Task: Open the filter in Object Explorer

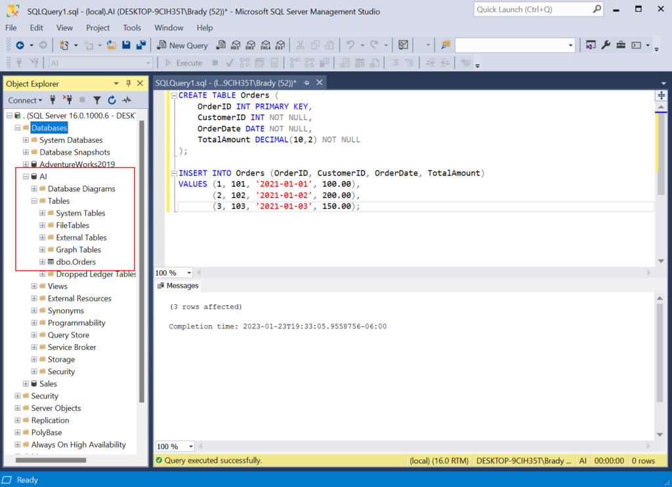Action: 96,100
